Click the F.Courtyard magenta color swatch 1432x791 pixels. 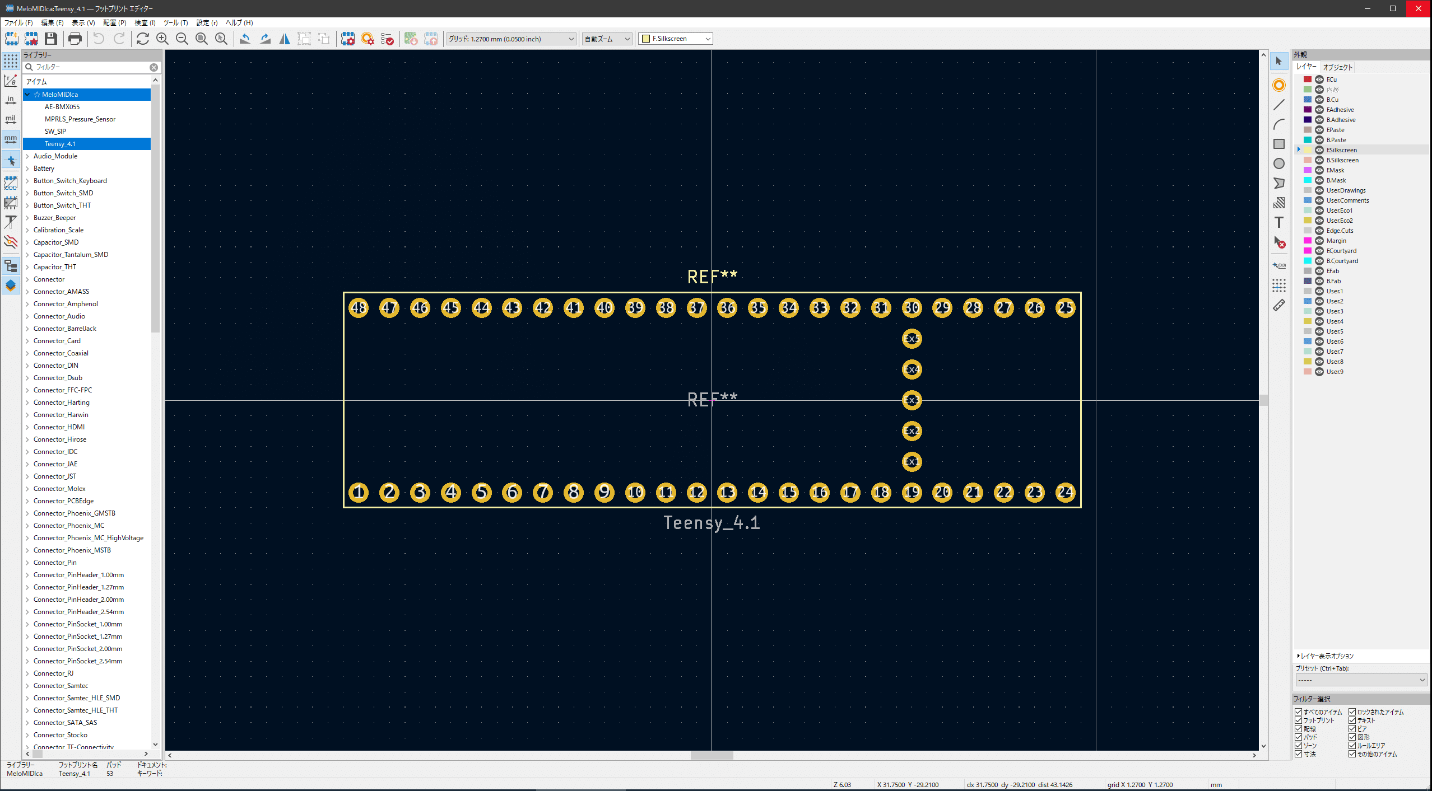click(x=1308, y=251)
